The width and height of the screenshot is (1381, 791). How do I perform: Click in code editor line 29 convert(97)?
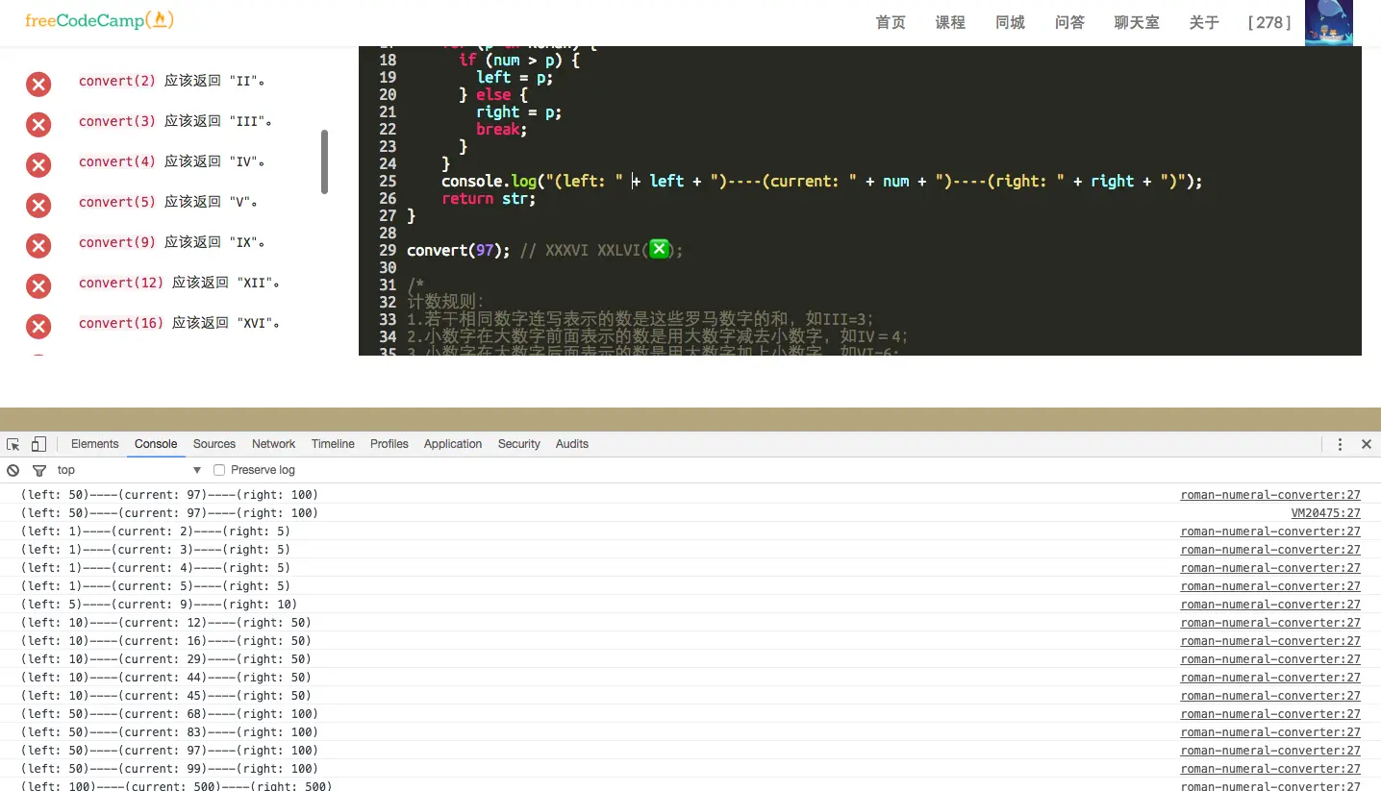point(458,250)
